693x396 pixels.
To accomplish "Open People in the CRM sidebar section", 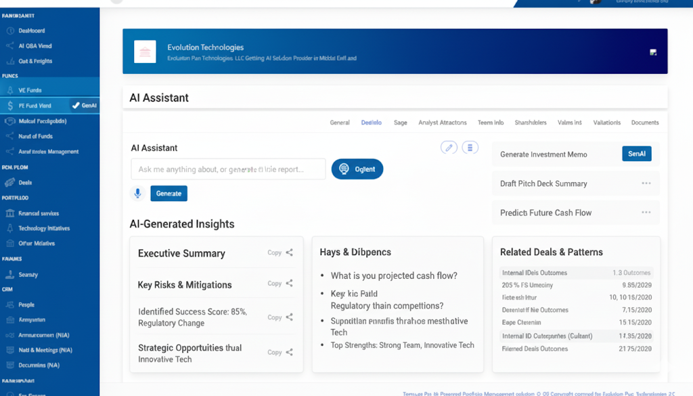I will (26, 305).
